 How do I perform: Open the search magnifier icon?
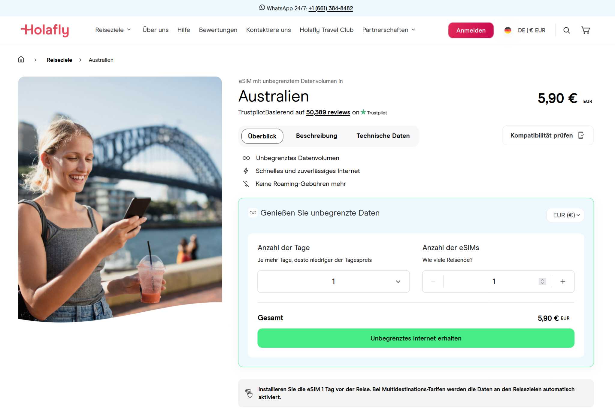566,30
